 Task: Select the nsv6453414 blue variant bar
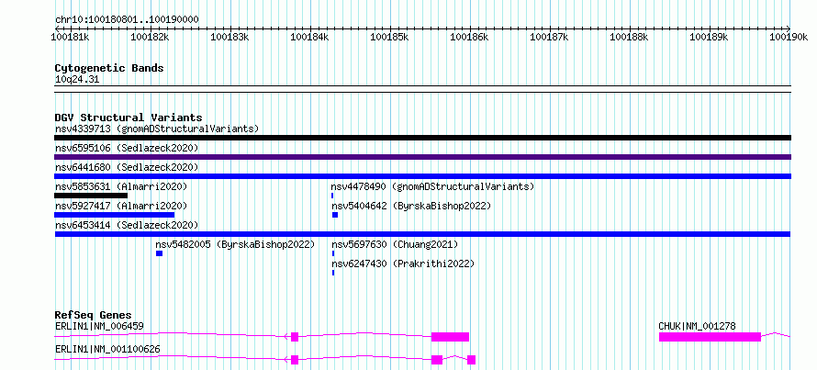click(422, 234)
